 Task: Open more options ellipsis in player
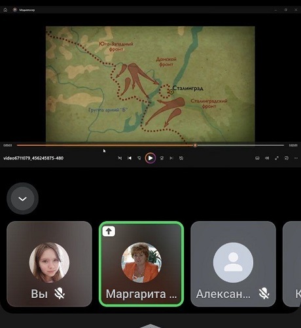tap(296, 158)
